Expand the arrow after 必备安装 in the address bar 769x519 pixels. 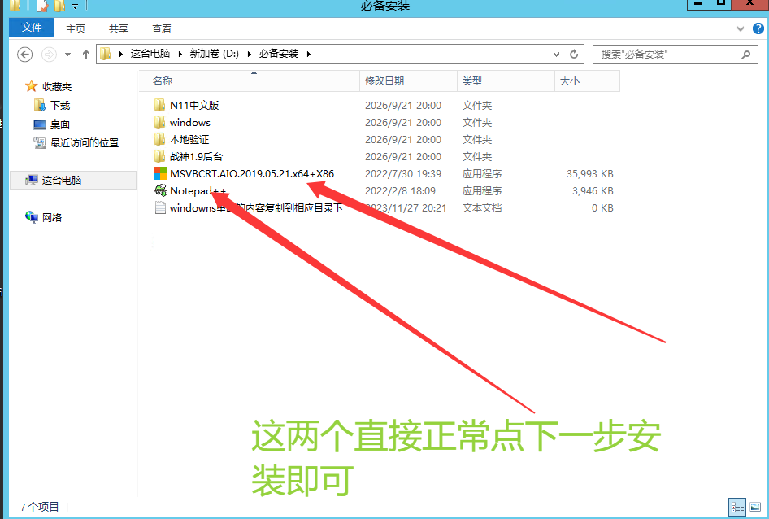[x=308, y=54]
